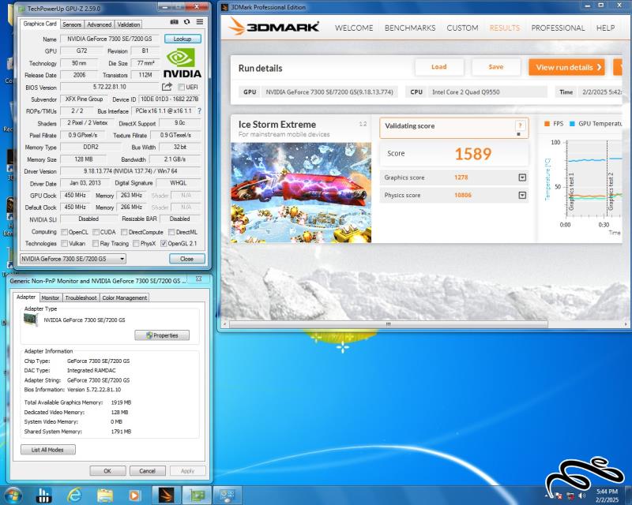
Task: Switch to 3DMark via its taskbar icon
Action: [x=166, y=496]
